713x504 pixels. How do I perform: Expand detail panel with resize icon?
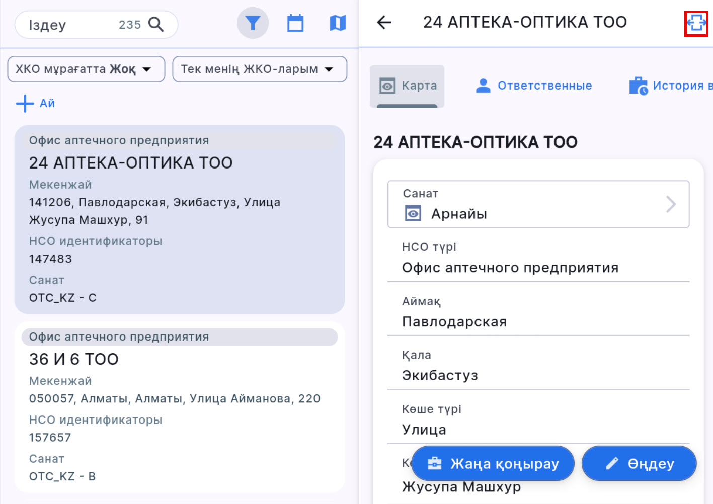[696, 23]
